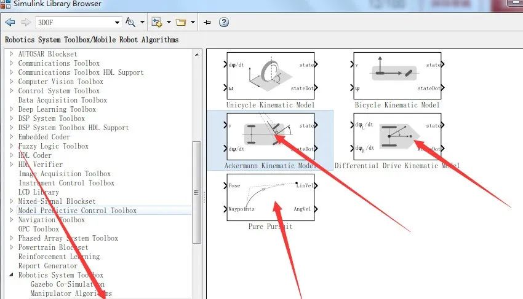
Task: Select Fuzzy Logic Toolbox tree item
Action: pos(54,146)
